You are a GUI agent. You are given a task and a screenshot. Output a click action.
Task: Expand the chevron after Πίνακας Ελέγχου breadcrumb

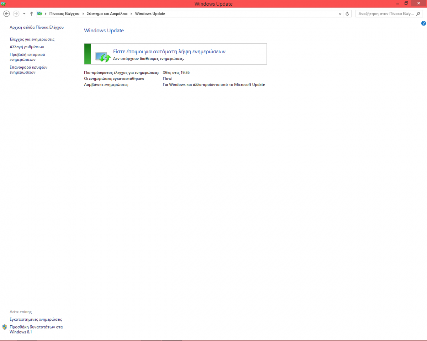(83, 14)
